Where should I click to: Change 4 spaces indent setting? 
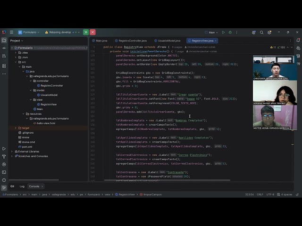(x=285, y=194)
